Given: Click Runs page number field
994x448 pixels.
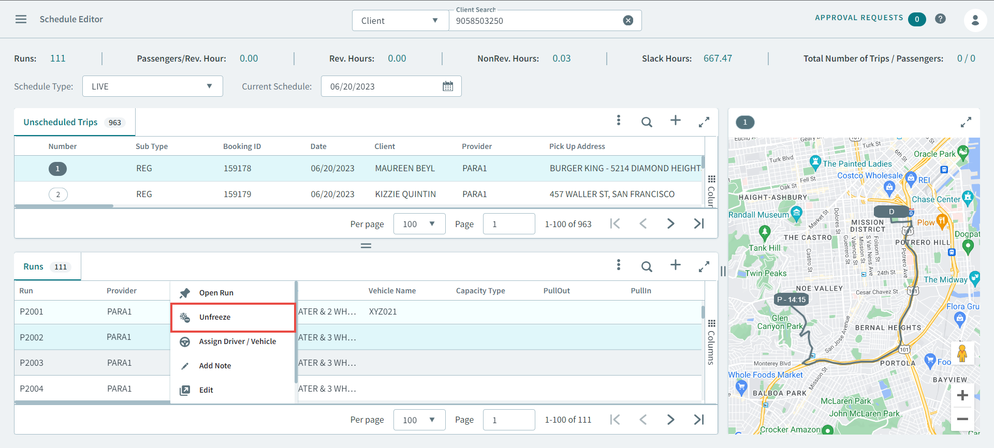Looking at the screenshot, I should pos(509,420).
